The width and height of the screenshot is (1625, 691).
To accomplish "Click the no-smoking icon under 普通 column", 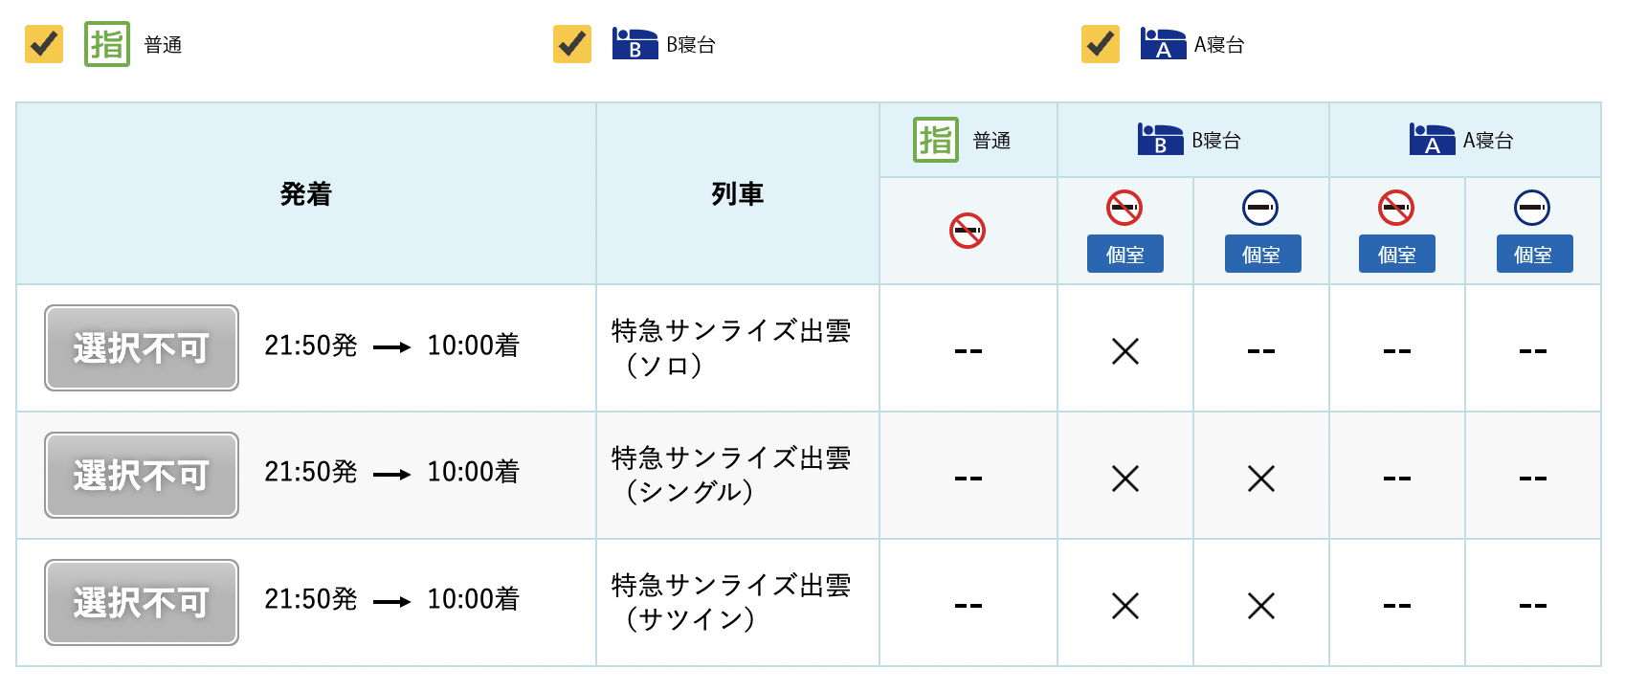I will pyautogui.click(x=968, y=231).
